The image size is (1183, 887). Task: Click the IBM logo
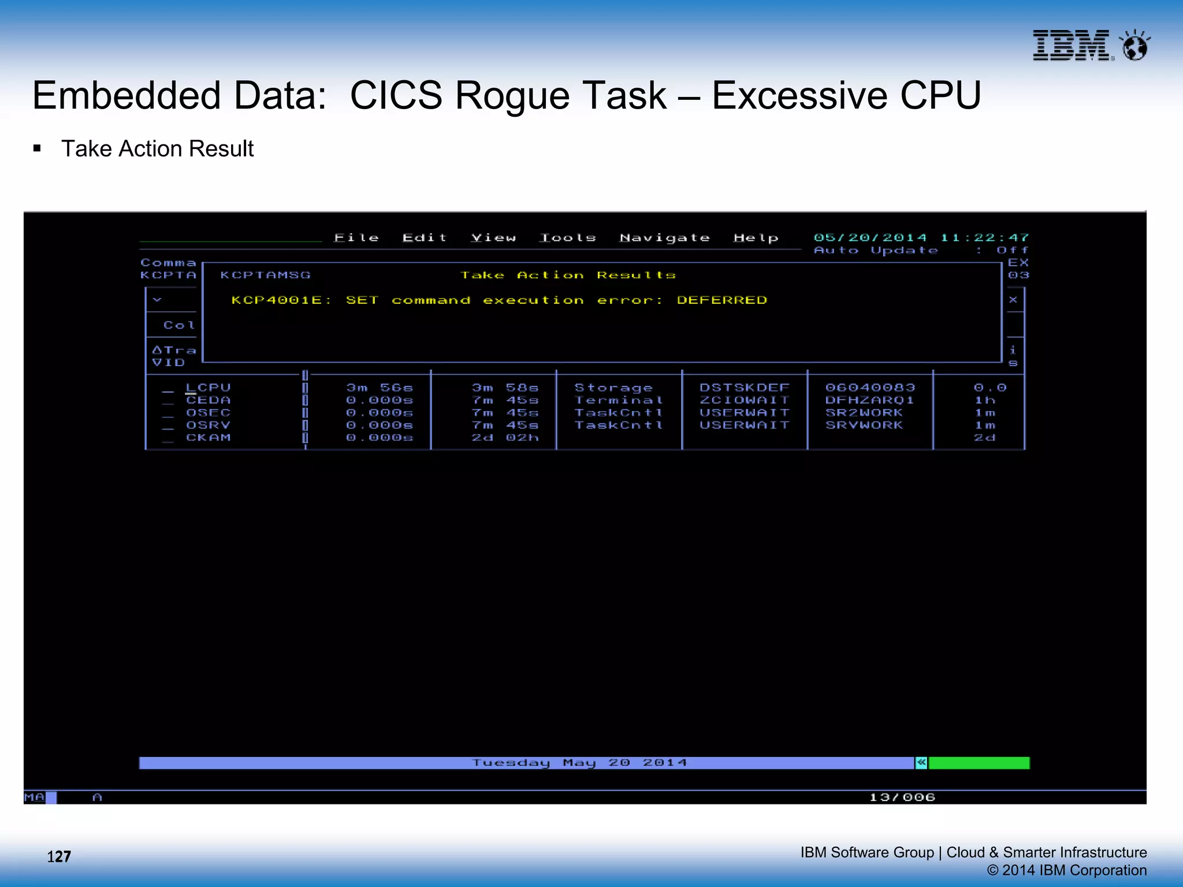[1072, 45]
